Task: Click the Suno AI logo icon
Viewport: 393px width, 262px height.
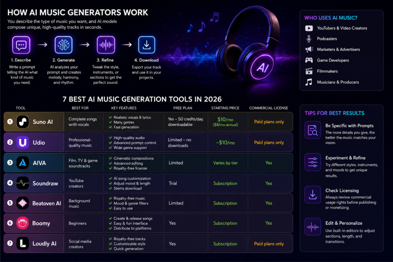Action: (x=23, y=122)
